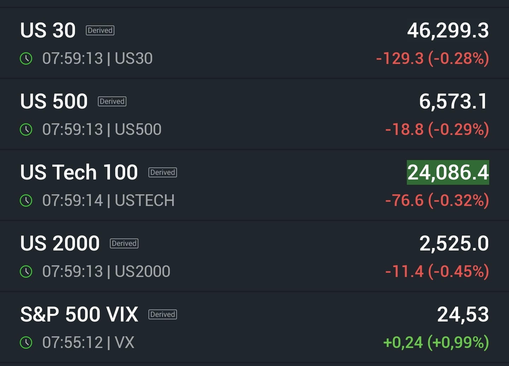Click the clock icon in VX row
509x366 pixels.
26,342
